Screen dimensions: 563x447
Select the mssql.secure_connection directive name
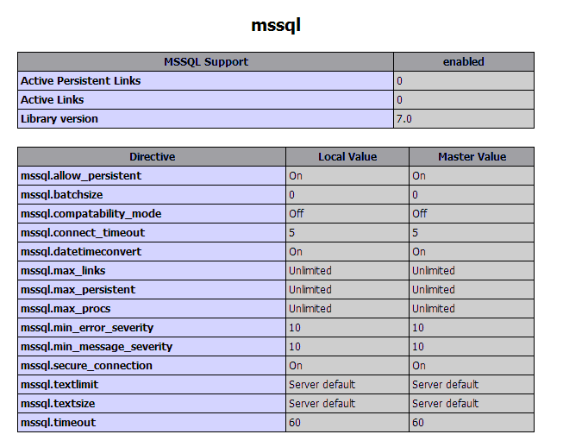(x=86, y=366)
